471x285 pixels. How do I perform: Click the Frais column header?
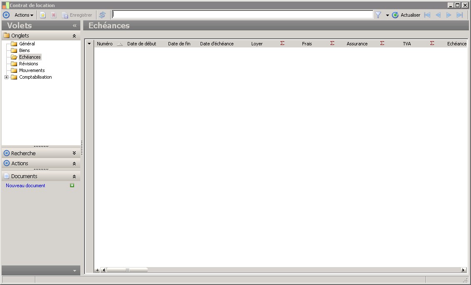click(307, 44)
